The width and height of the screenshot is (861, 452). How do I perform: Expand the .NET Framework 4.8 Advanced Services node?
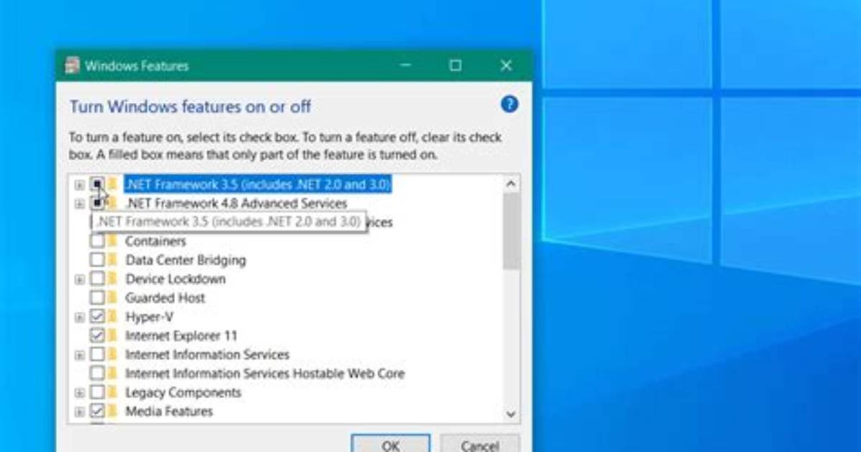80,204
